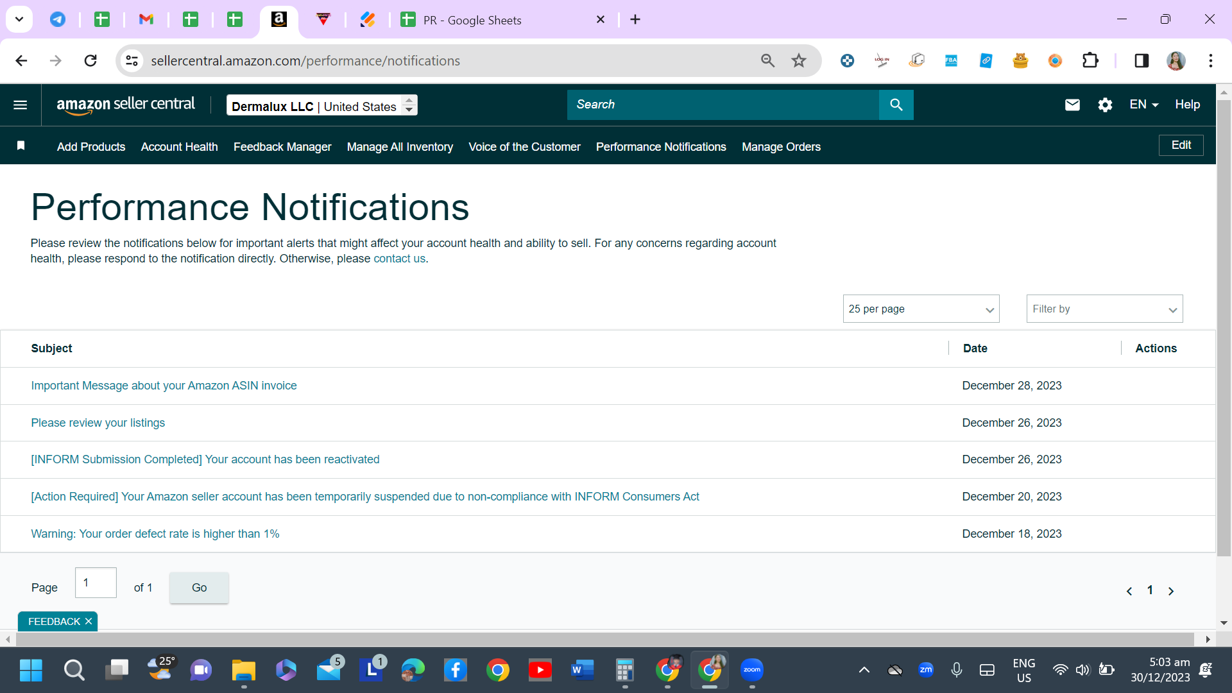The width and height of the screenshot is (1232, 693).
Task: Show hidden system tray icons chevron
Action: point(864,671)
